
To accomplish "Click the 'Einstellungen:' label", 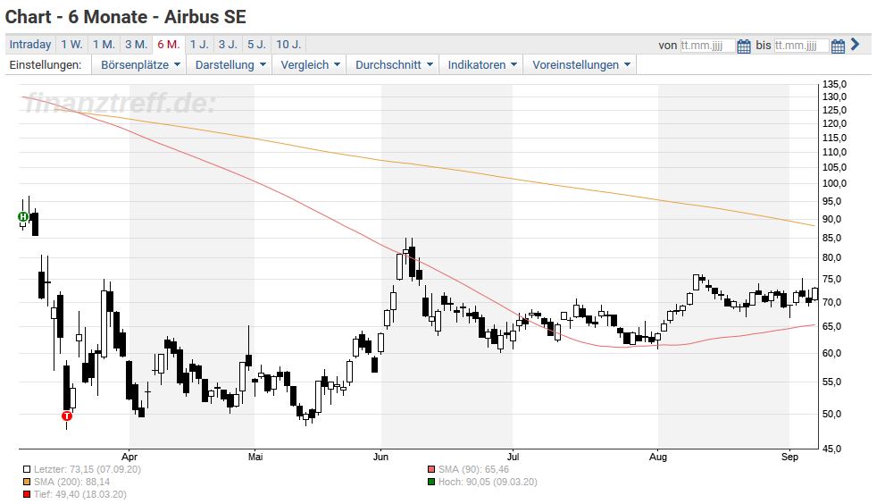I will click(46, 65).
